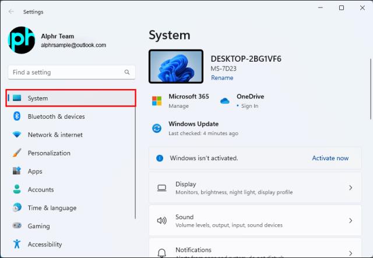Click the Apps icon in sidebar
Screen dimensions: 373x258
(x=17, y=171)
